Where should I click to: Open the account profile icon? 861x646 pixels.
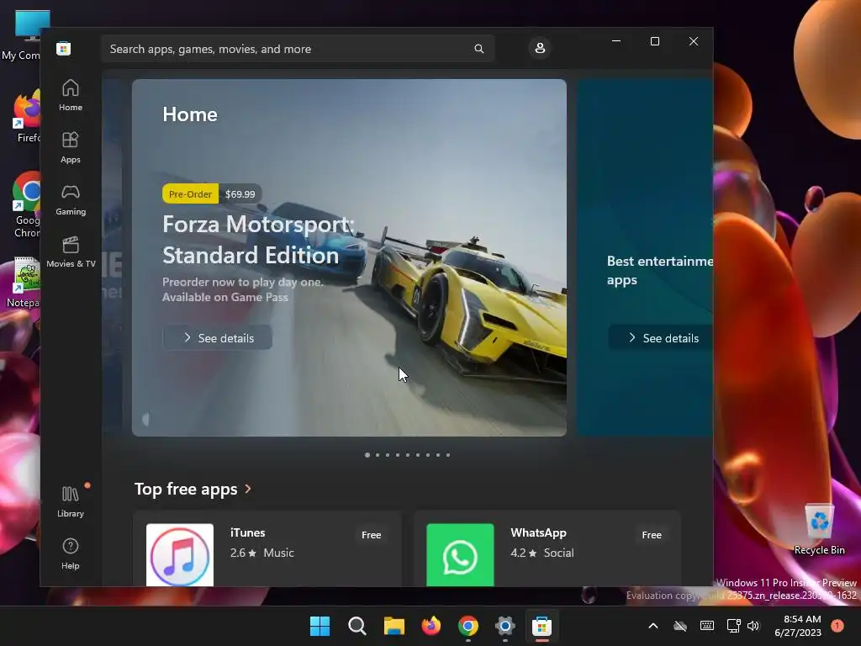[x=540, y=48]
